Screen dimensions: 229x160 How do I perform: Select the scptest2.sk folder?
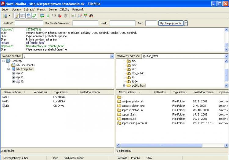pyautogui.click(x=129, y=114)
